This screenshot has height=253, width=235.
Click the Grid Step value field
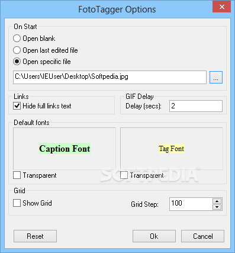click(x=191, y=204)
